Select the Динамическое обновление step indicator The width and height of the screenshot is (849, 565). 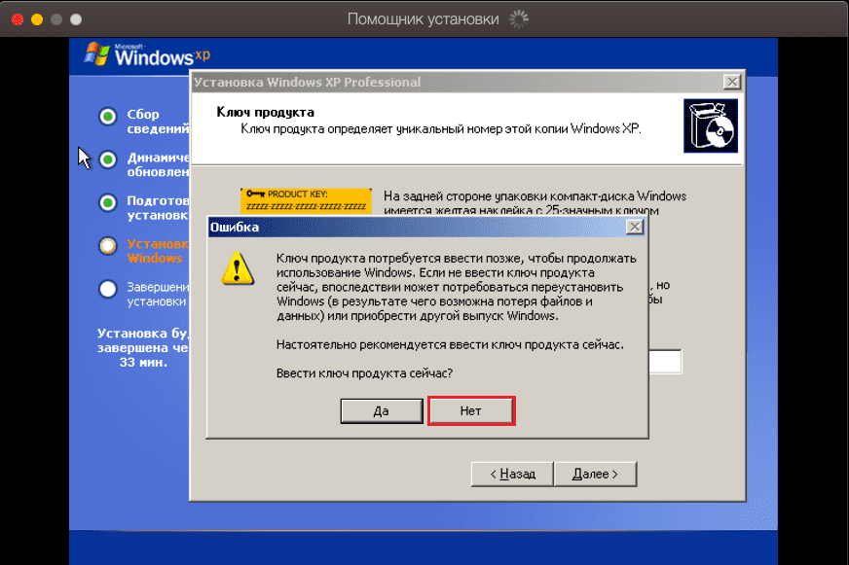108,159
